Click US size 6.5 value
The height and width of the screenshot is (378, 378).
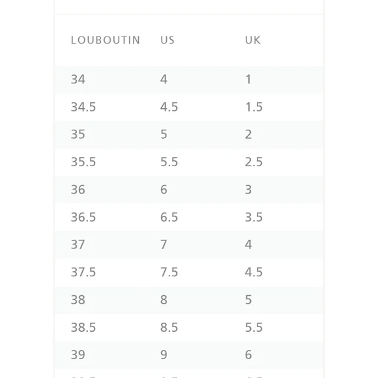[x=169, y=217]
